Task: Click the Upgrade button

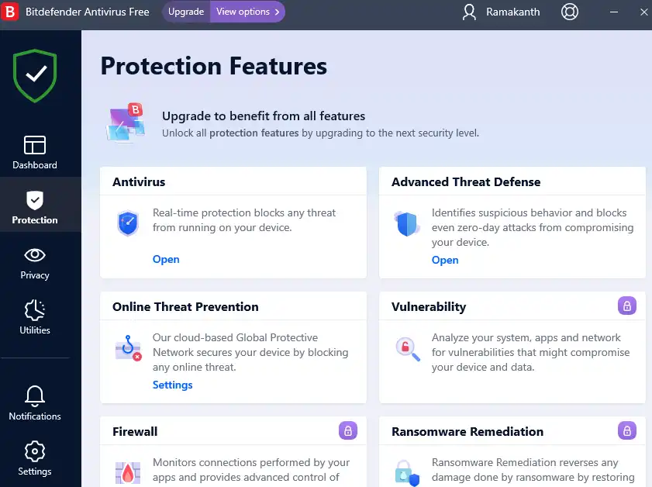Action: [186, 12]
